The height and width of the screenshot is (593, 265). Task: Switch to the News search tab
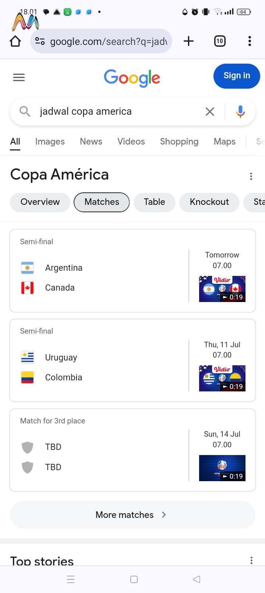(x=91, y=141)
